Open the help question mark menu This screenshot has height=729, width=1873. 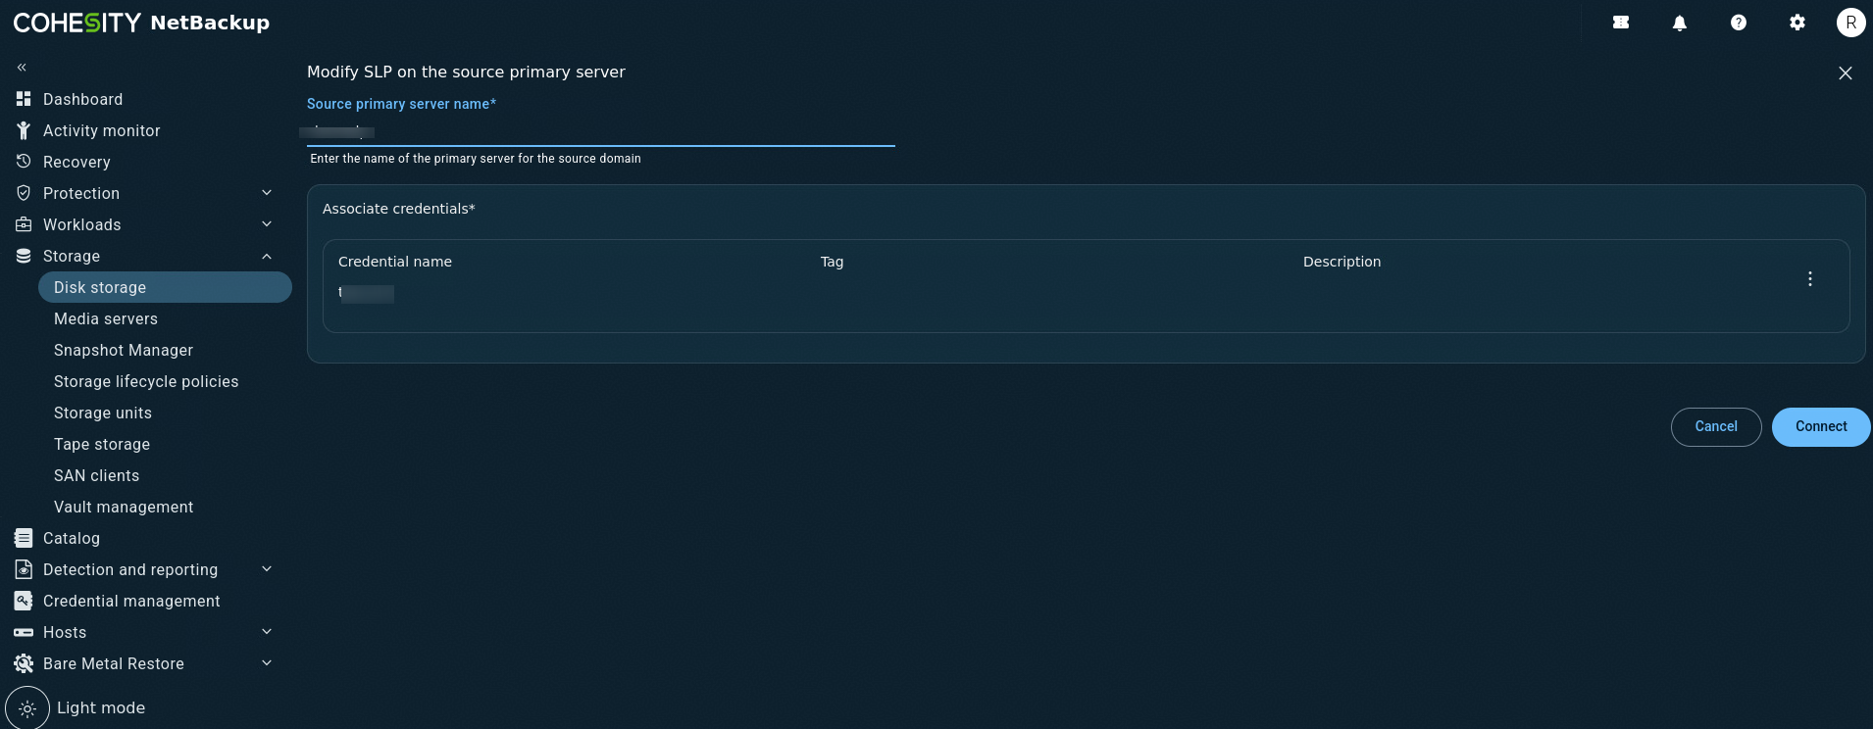(1739, 23)
